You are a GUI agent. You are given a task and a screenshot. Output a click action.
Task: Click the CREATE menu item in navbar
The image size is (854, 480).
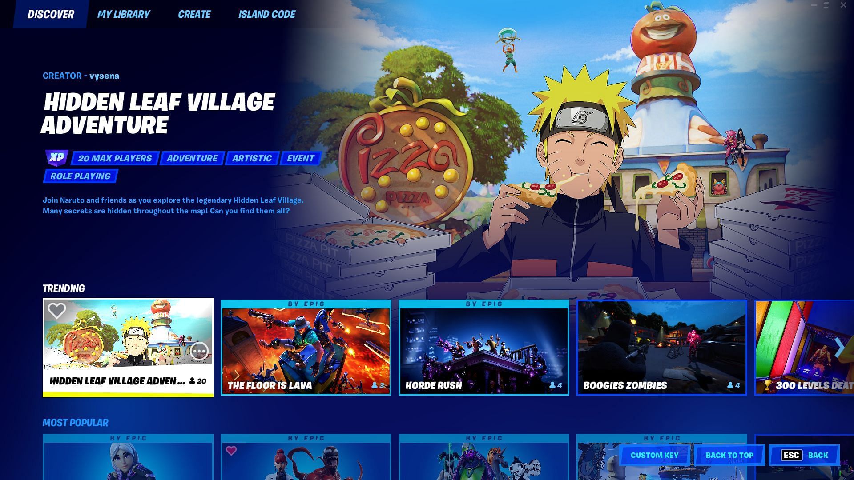[193, 14]
